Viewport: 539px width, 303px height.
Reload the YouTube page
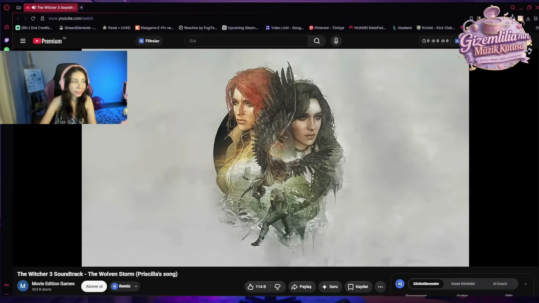33,19
